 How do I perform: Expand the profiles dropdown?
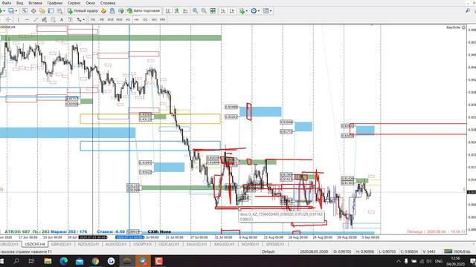point(16,11)
